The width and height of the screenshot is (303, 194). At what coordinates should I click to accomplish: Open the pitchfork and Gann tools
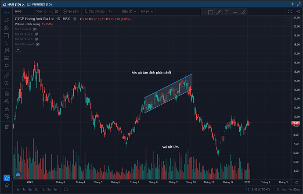(7, 28)
